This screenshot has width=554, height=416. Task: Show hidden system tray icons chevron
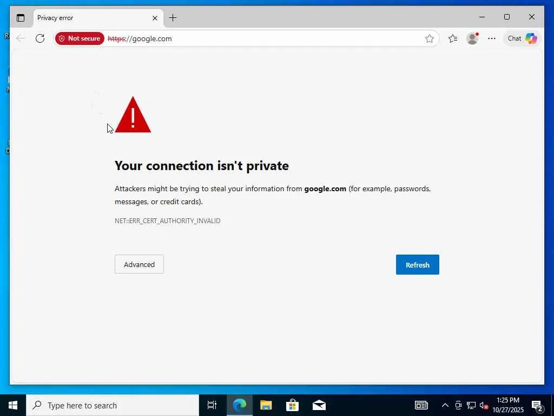tap(445, 405)
